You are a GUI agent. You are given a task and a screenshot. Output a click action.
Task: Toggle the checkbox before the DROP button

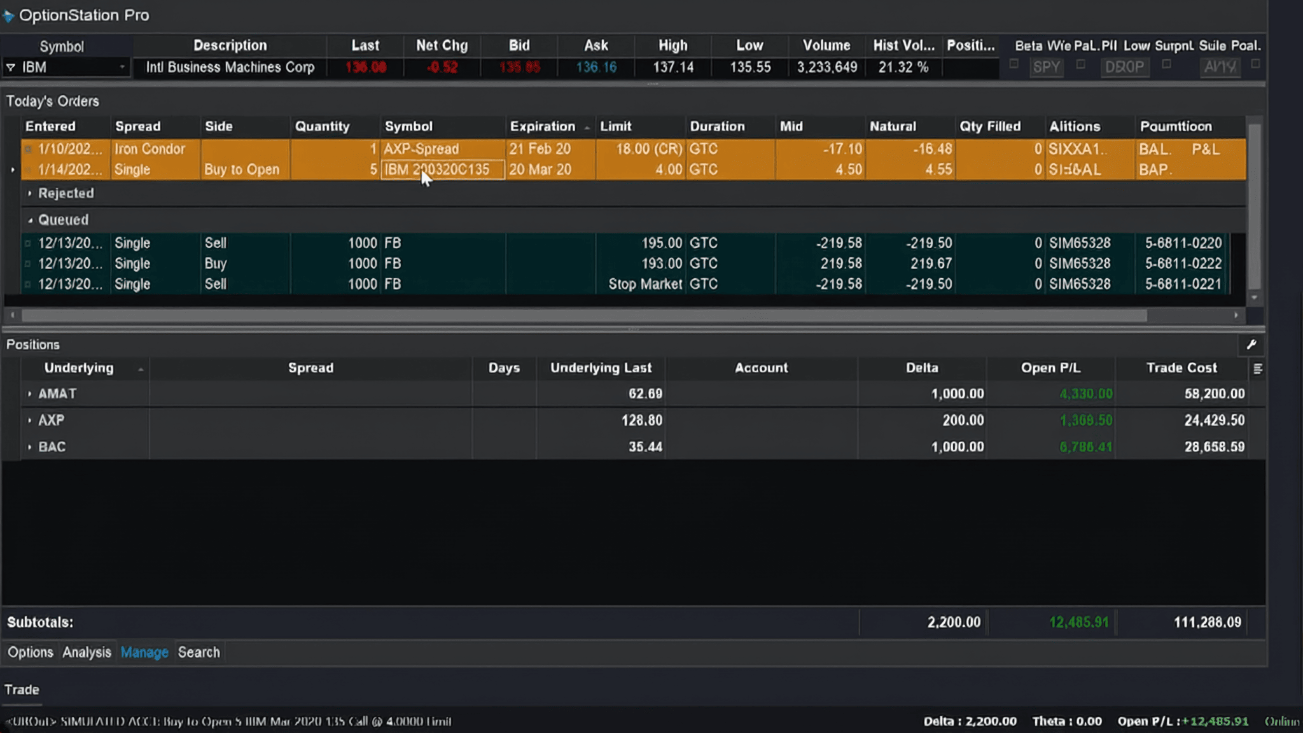tap(1080, 64)
